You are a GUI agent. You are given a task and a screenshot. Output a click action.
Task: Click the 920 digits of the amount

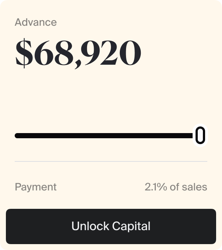[111, 53]
